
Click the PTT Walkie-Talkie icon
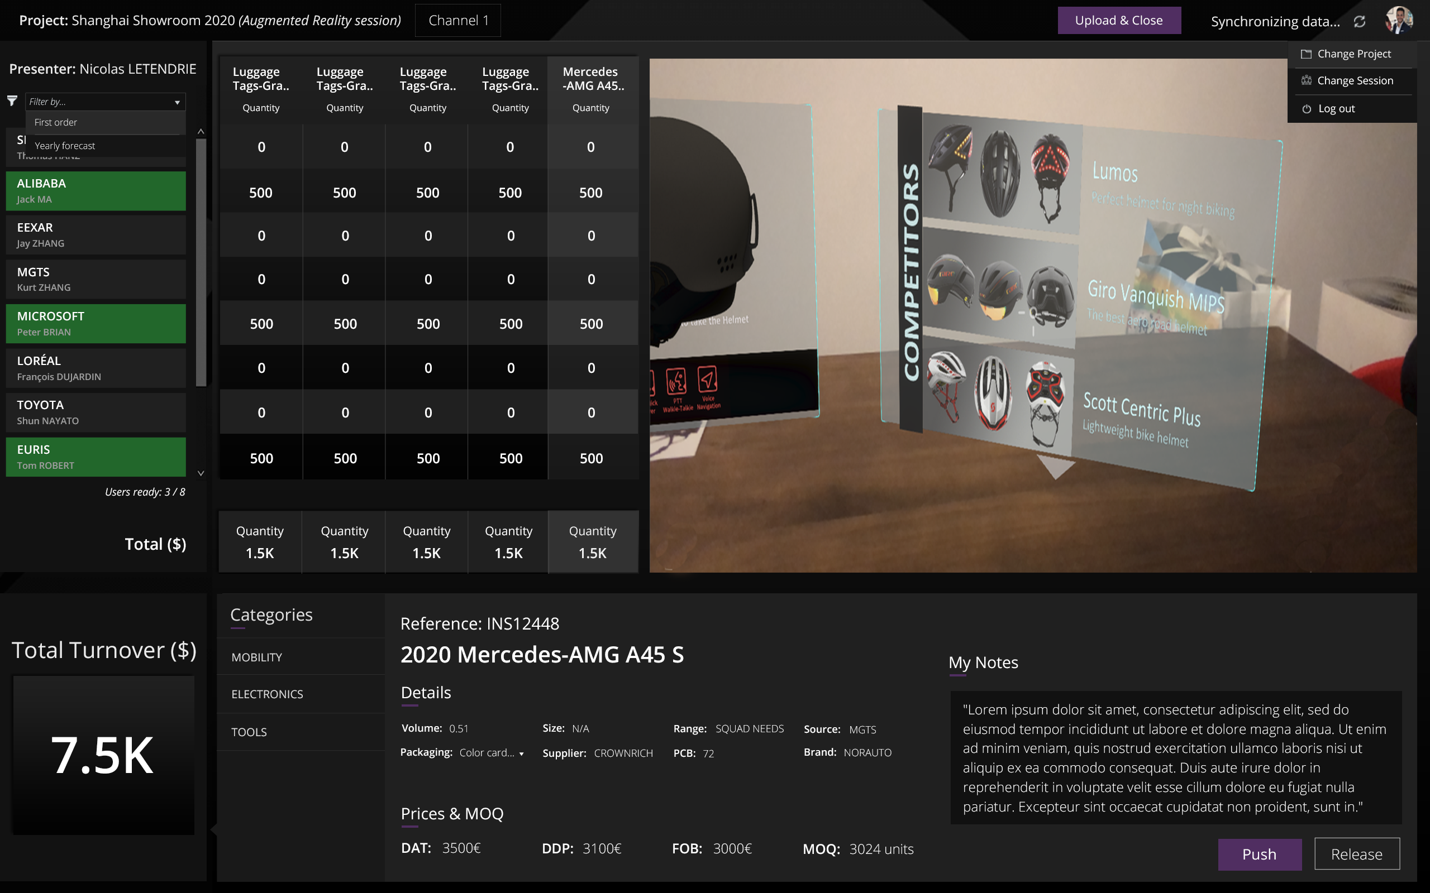point(676,382)
